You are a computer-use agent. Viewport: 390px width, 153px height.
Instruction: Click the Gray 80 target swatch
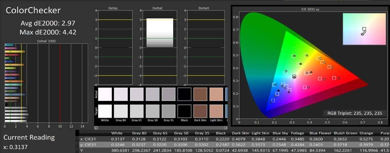pos(121,111)
